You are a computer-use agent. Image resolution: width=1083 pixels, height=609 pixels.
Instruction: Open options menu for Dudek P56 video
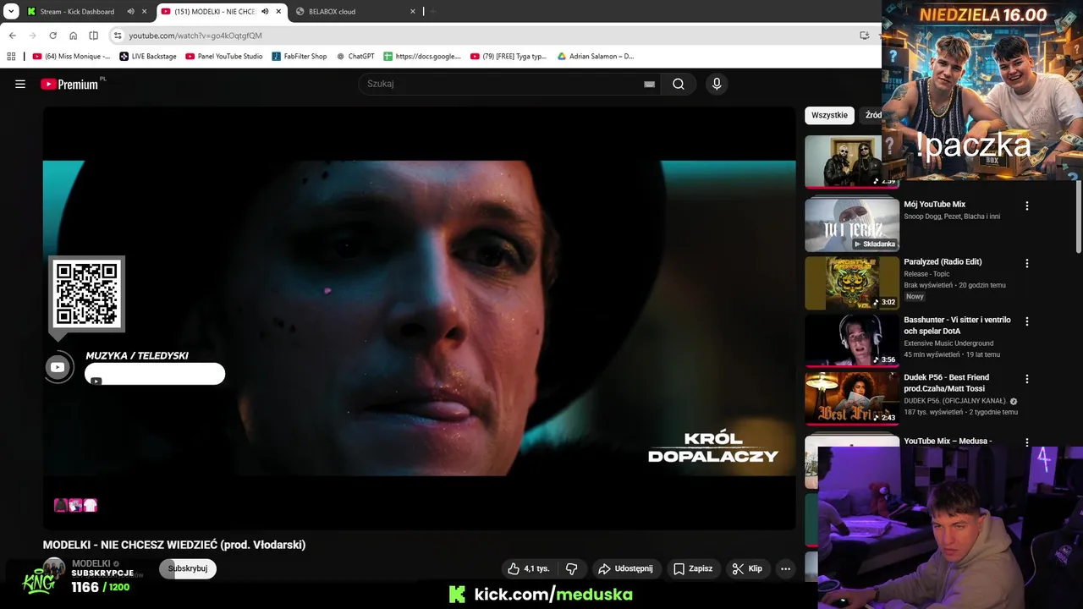(x=1027, y=379)
